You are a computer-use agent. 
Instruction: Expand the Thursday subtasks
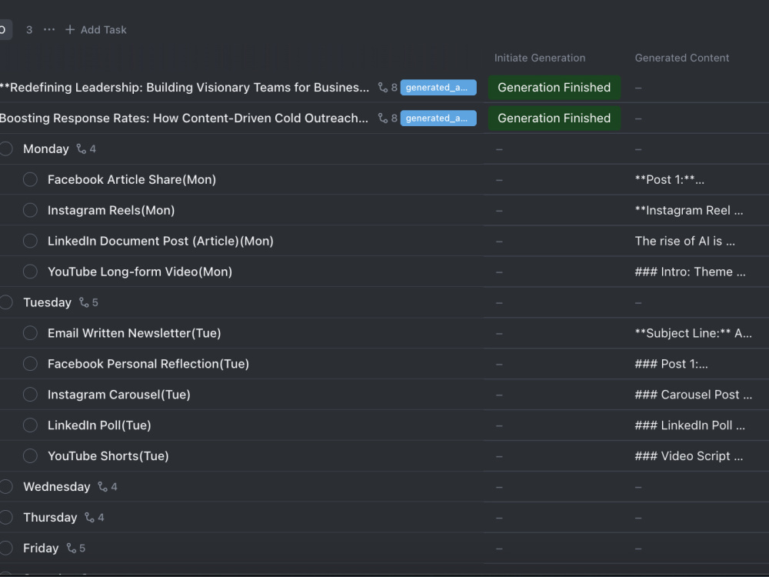[89, 517]
